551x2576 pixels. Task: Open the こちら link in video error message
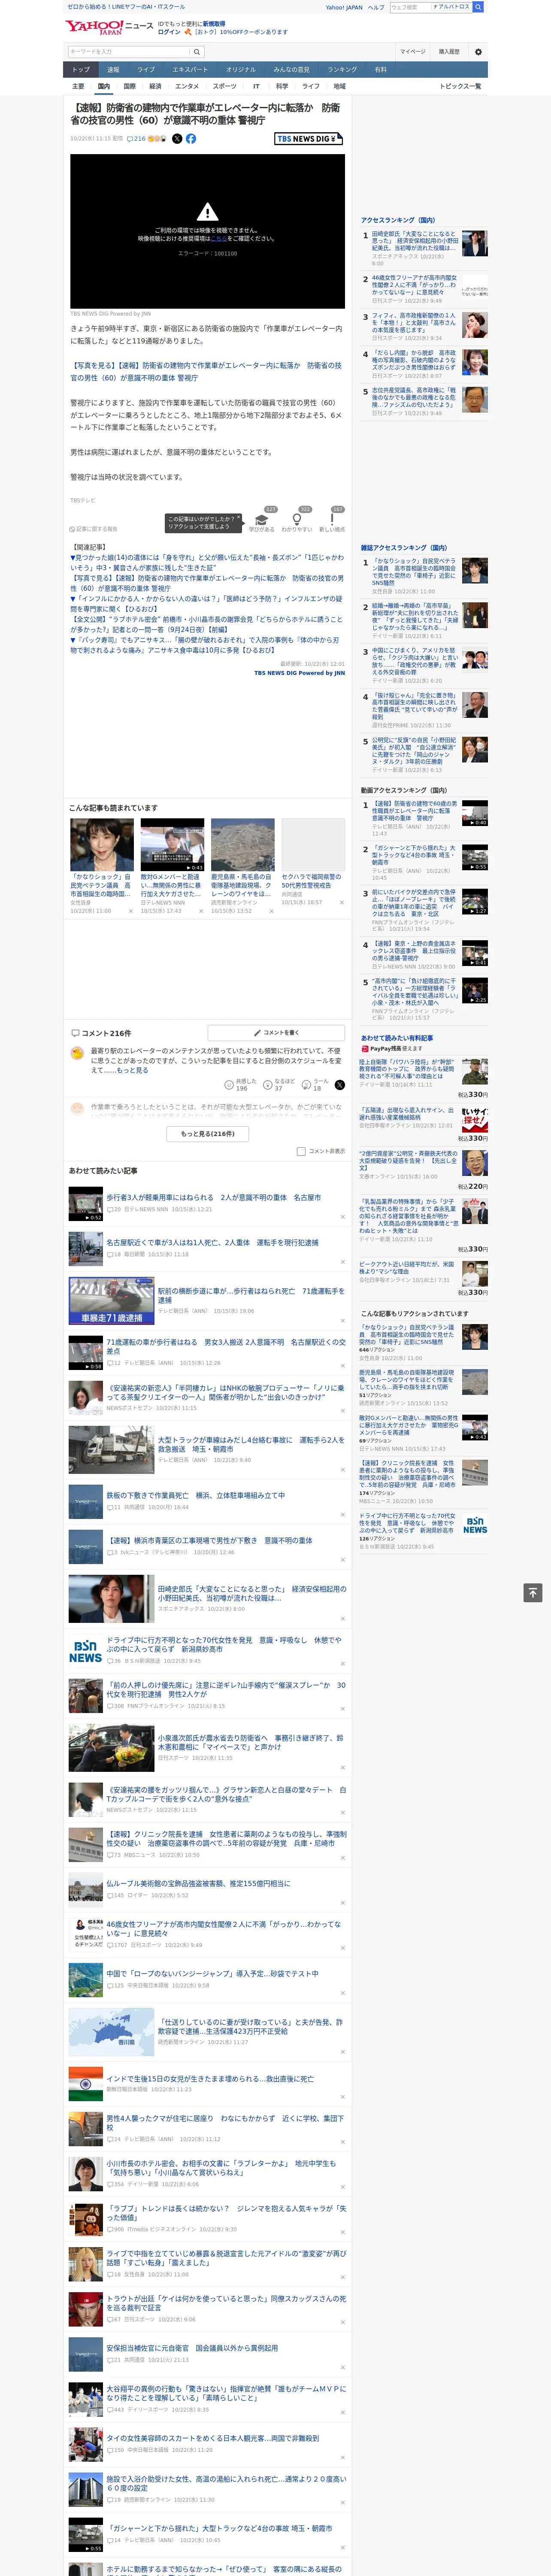click(x=218, y=239)
